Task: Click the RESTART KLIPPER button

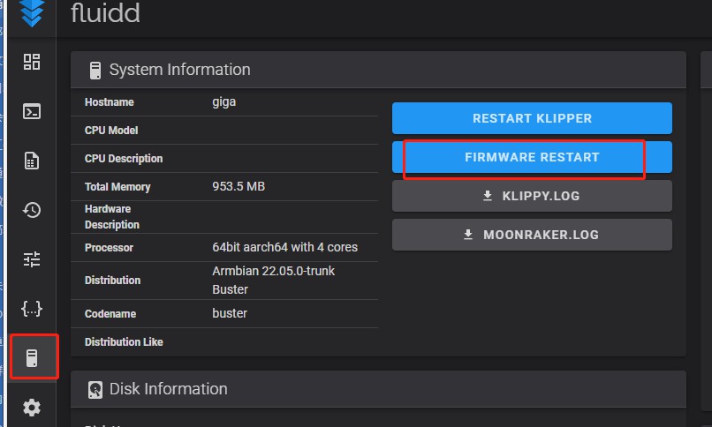Action: click(x=532, y=118)
